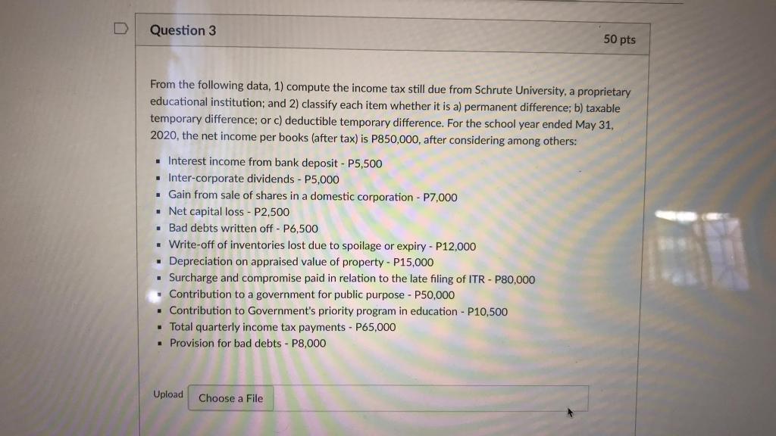Select the Question 3 heading
The width and height of the screenshot is (776, 436).
pos(182,30)
